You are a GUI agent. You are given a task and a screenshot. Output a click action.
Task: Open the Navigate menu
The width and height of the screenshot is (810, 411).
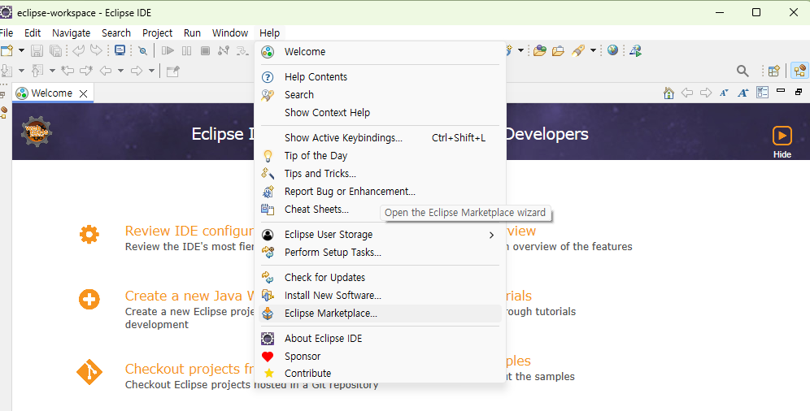[x=72, y=33]
